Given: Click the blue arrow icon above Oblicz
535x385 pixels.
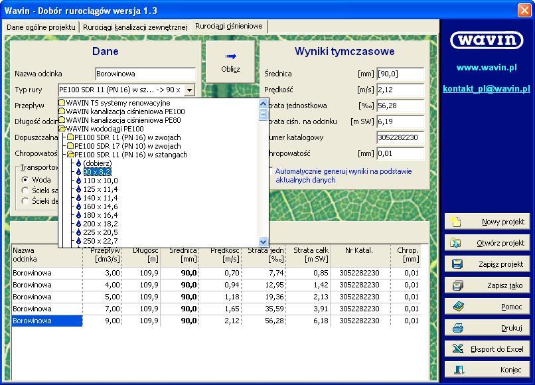Looking at the screenshot, I should pyautogui.click(x=230, y=56).
